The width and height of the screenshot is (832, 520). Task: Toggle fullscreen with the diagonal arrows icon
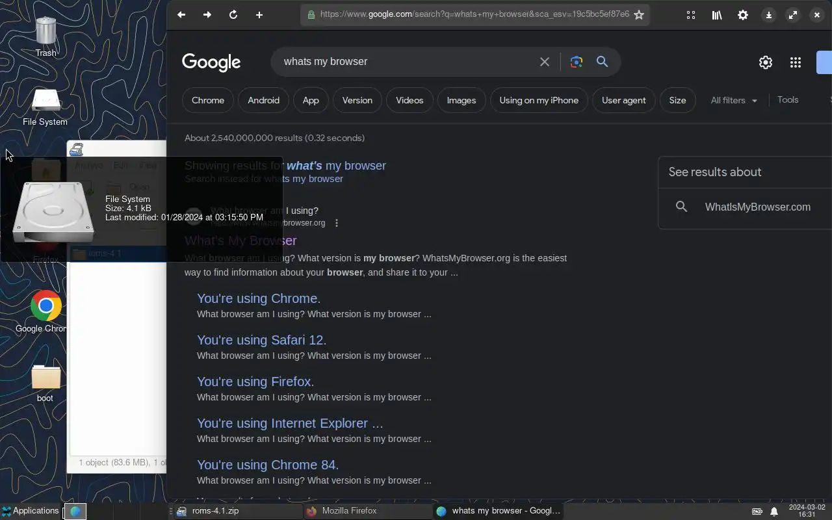pyautogui.click(x=793, y=15)
